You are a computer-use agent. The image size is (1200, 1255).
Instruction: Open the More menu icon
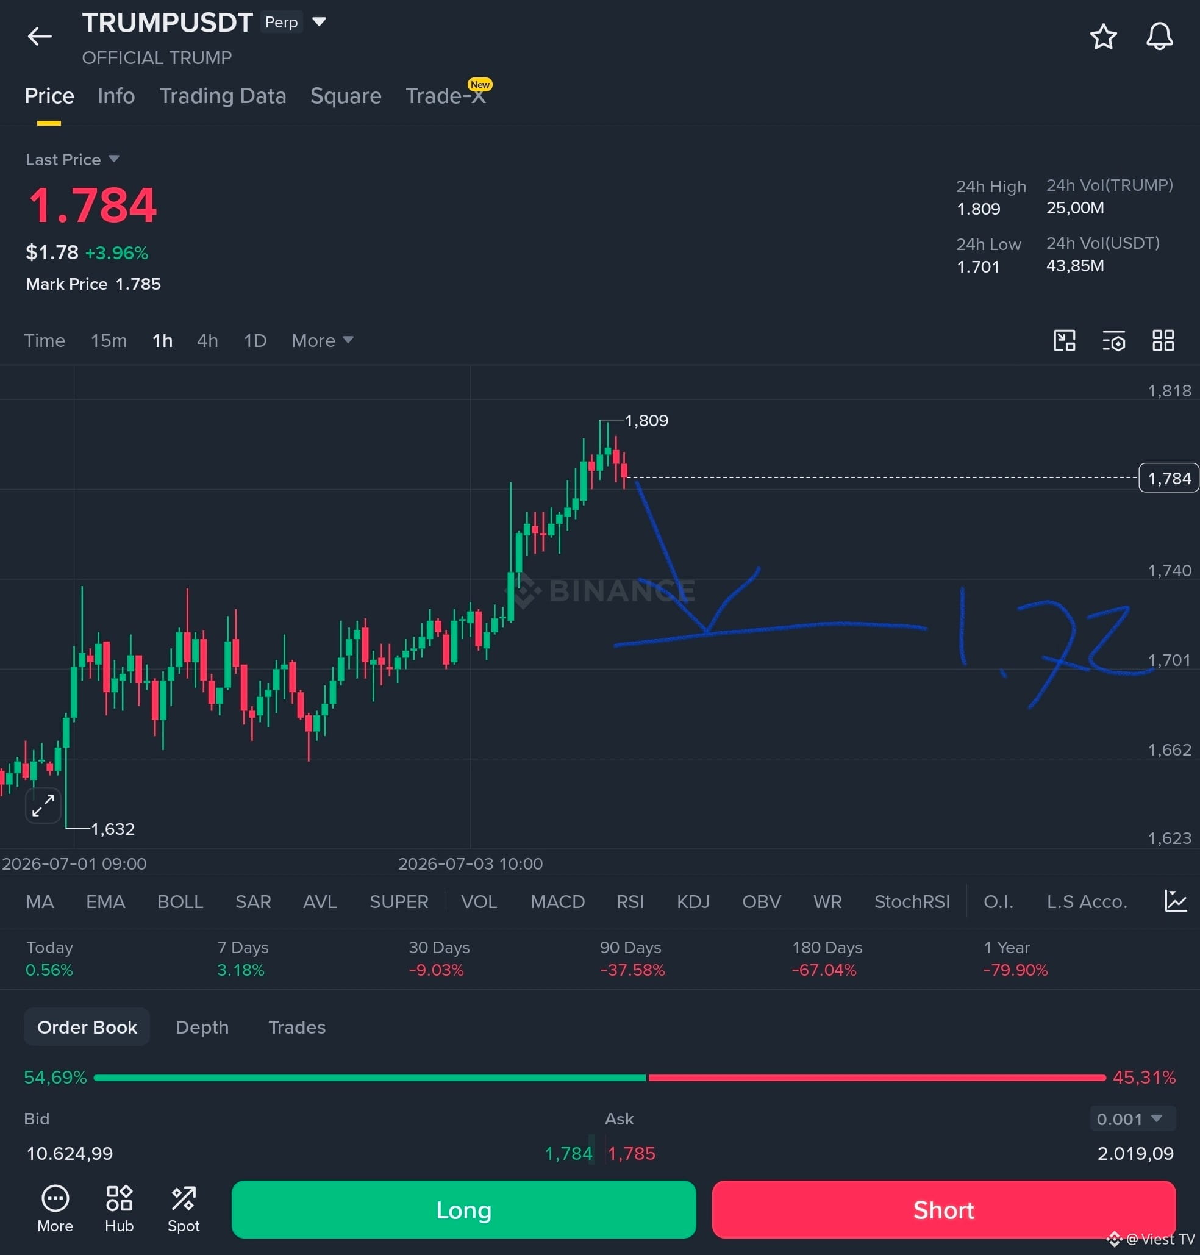point(55,1208)
